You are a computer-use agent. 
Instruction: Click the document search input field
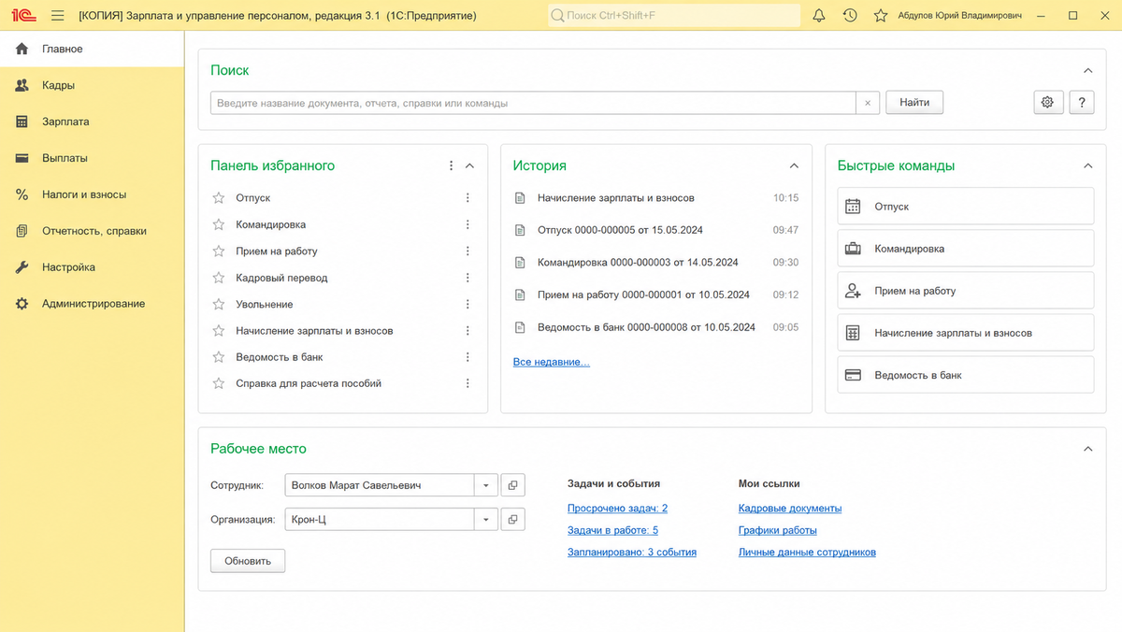[x=533, y=103]
